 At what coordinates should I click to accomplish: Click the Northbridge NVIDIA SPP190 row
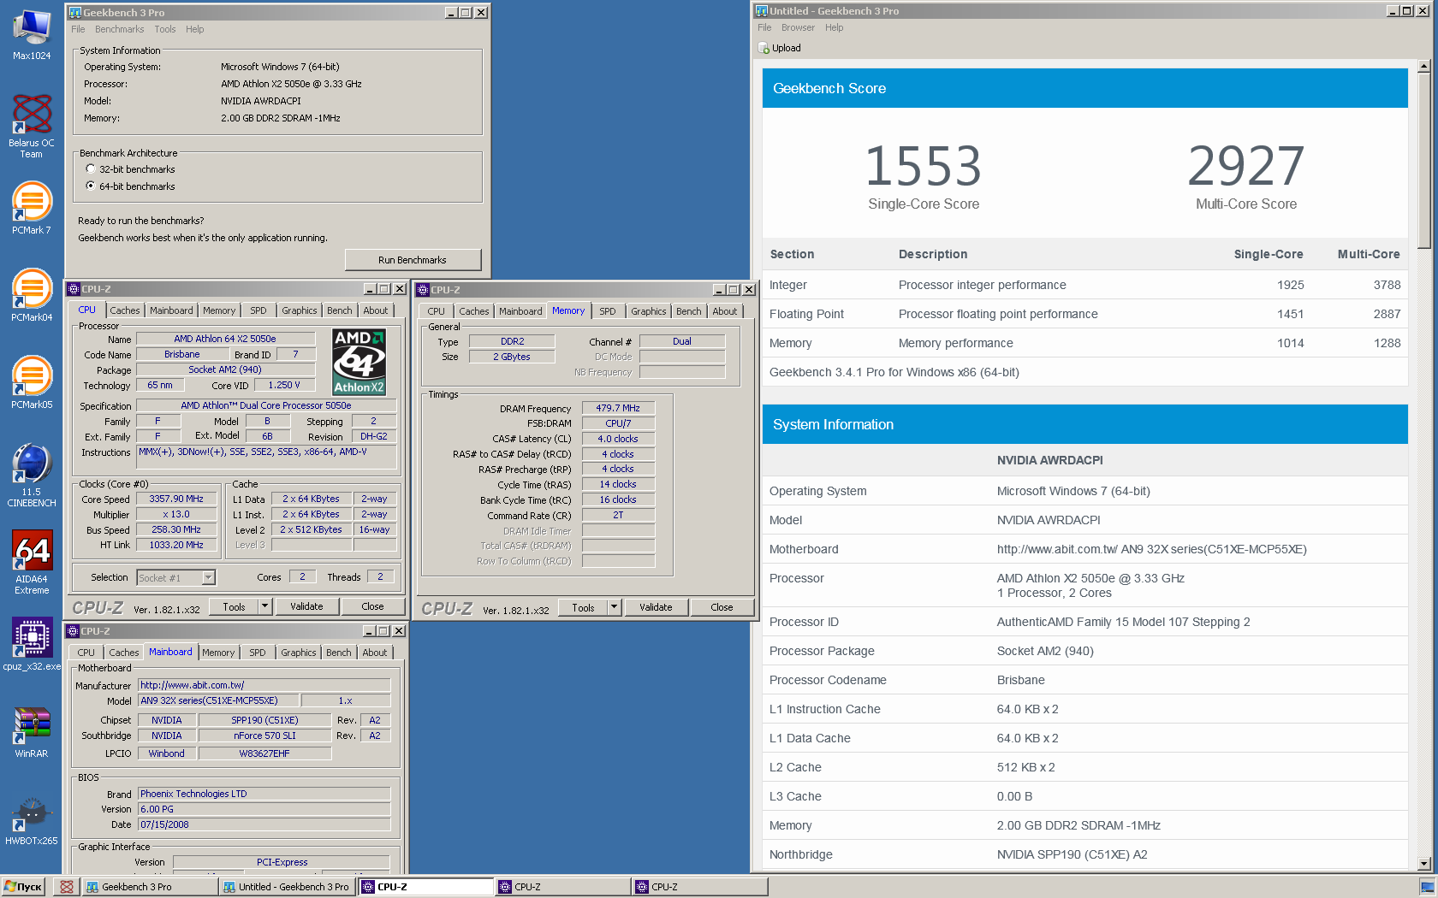[x=1084, y=854]
